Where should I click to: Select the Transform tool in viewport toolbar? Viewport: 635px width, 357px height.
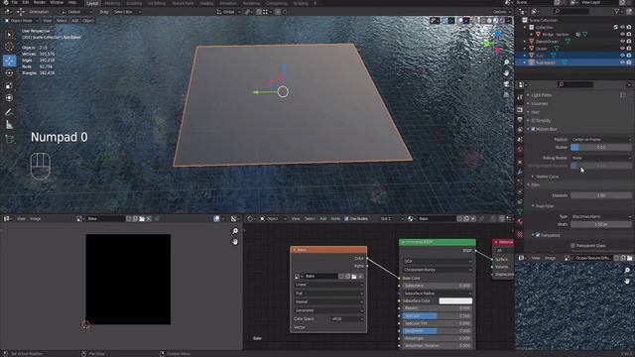[9, 98]
